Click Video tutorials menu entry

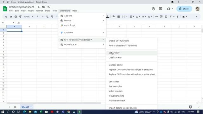[132, 91]
